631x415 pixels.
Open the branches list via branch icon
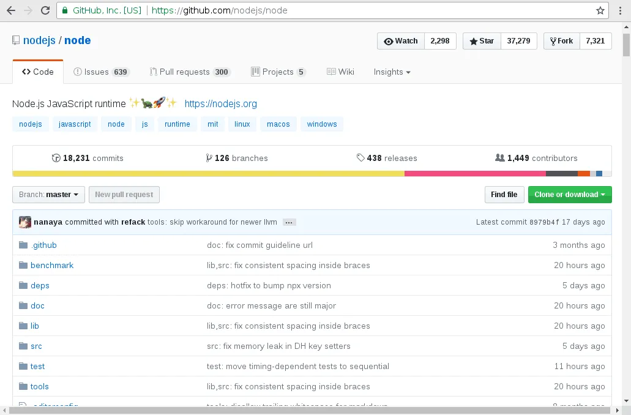click(209, 157)
